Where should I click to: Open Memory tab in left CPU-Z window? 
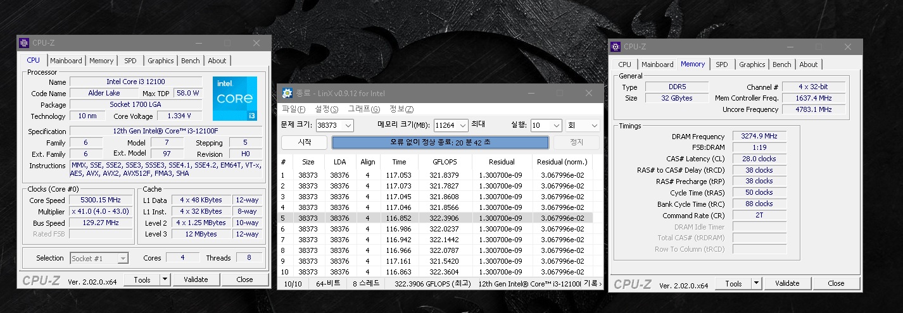pos(101,61)
